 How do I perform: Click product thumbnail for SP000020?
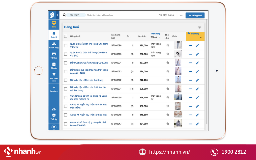click(x=178, y=97)
